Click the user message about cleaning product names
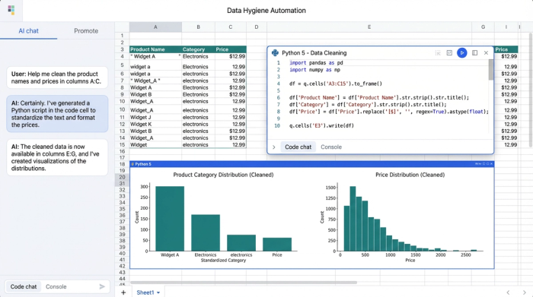The height and width of the screenshot is (297, 533). point(57,77)
